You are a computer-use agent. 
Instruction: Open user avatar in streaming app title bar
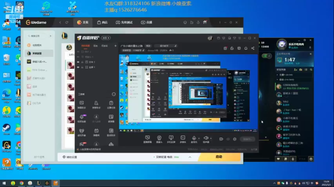pyautogui.click(x=210, y=38)
